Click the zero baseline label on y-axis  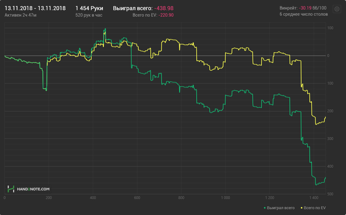point(328,56)
